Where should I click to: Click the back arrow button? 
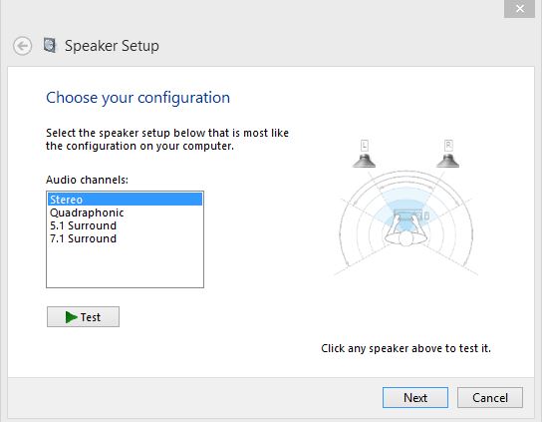coord(23,46)
